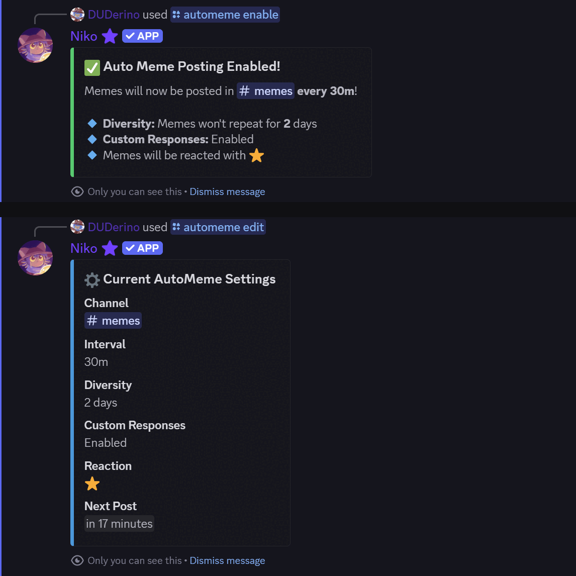Screen dimensions: 576x576
Task: Click the slash-command icon inside the automeme enable pill
Action: [176, 15]
